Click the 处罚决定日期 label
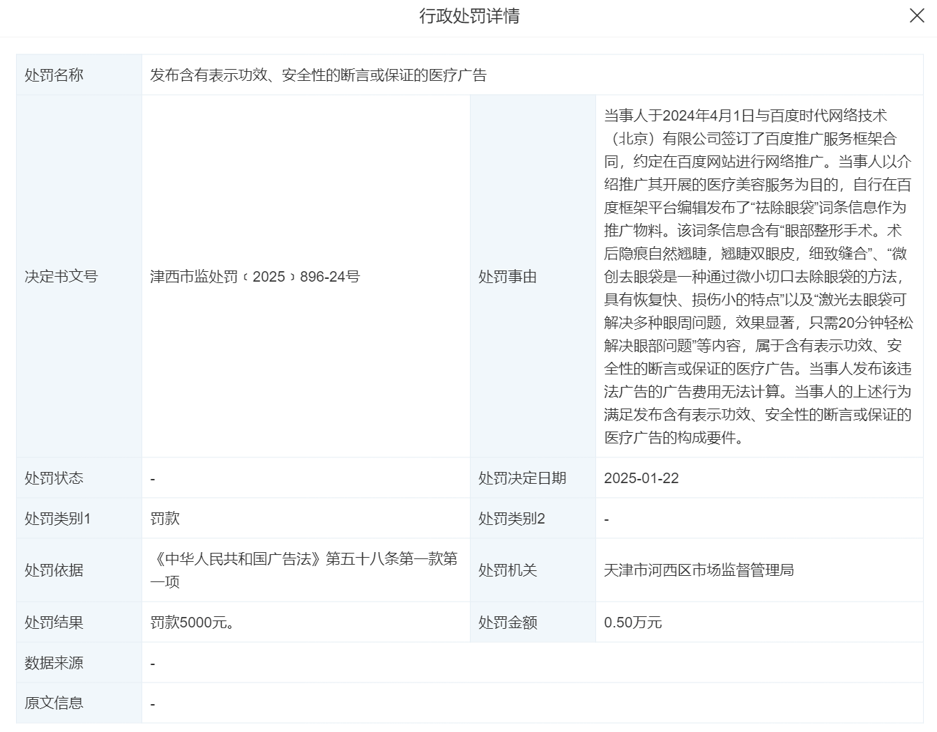This screenshot has width=937, height=732. [522, 478]
